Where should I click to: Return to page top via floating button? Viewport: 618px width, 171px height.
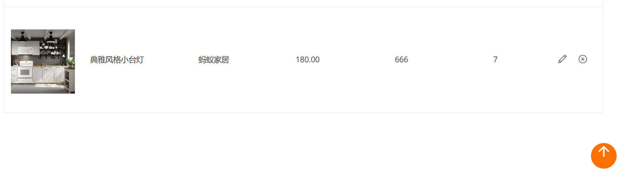pyautogui.click(x=604, y=156)
